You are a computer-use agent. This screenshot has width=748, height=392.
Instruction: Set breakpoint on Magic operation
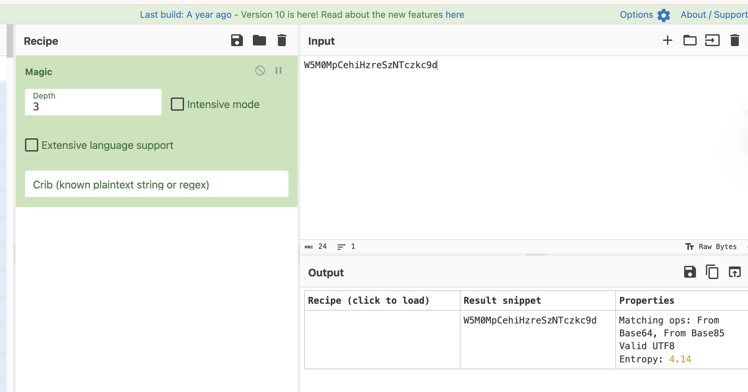(x=279, y=70)
